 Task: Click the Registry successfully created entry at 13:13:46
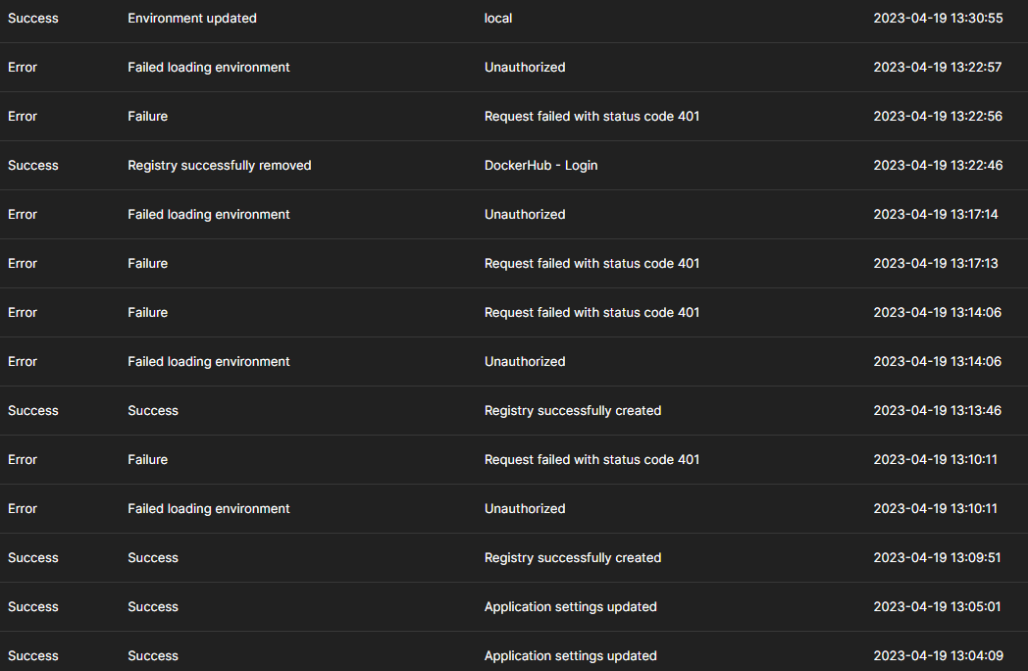572,410
